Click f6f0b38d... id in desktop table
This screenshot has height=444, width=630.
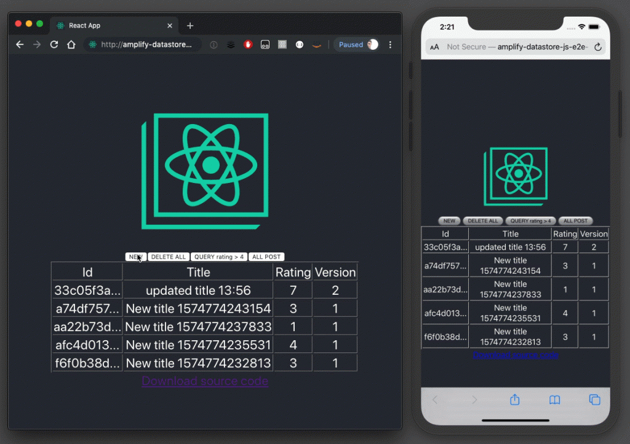point(87,363)
